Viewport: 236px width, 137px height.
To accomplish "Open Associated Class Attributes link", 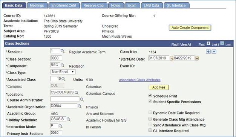I will pos(139,80).
